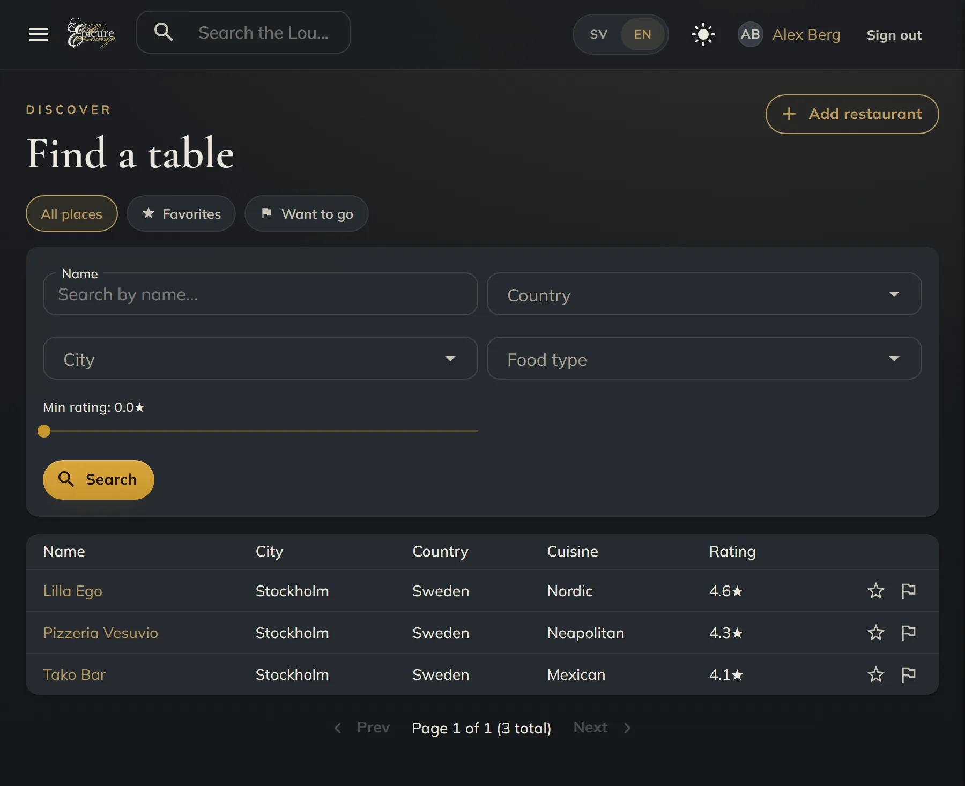Click the gold Search button
965x786 pixels.
pos(99,479)
